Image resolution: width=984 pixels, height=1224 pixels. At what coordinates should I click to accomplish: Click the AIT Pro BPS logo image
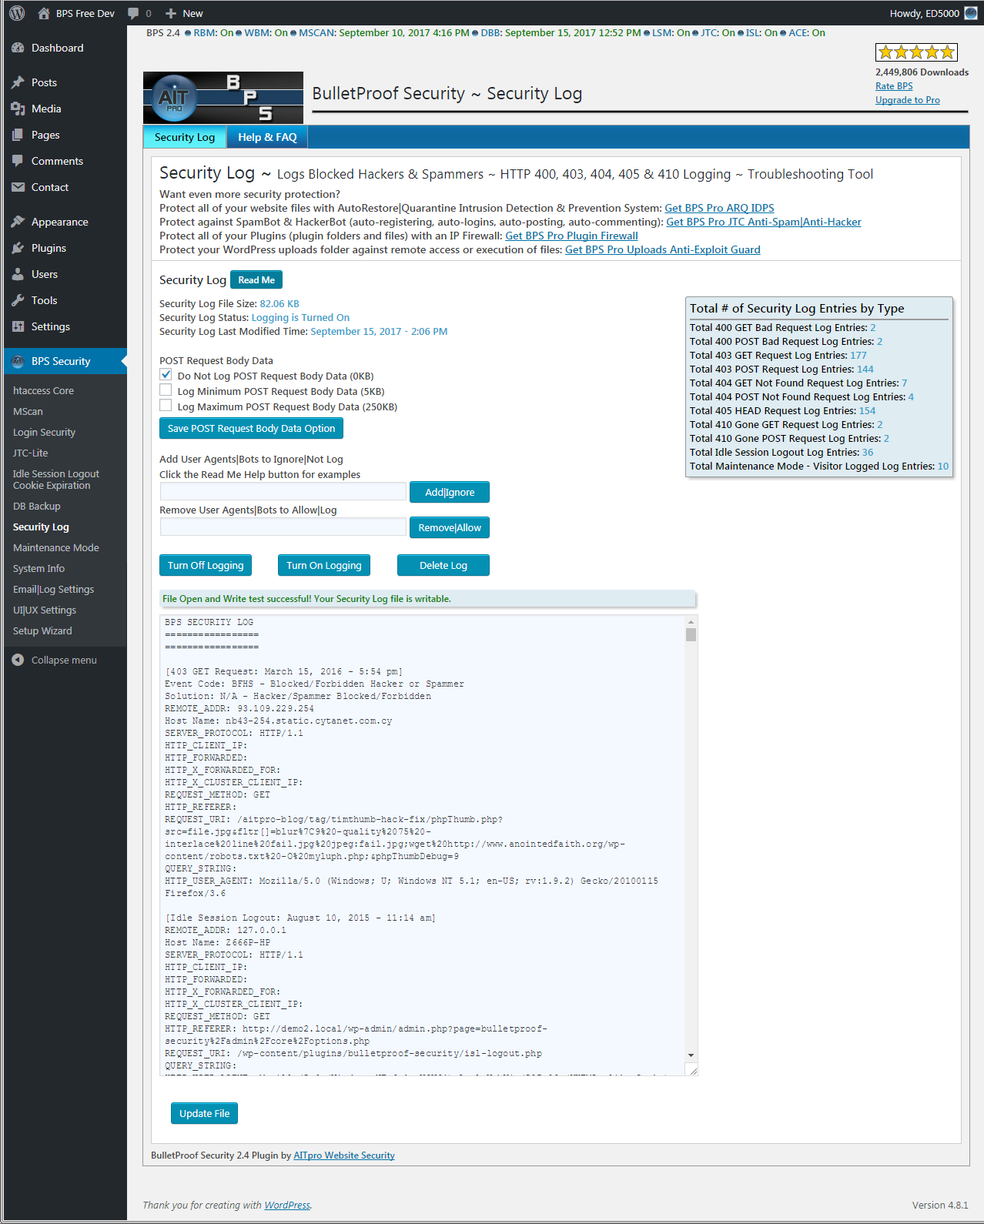pyautogui.click(x=223, y=98)
